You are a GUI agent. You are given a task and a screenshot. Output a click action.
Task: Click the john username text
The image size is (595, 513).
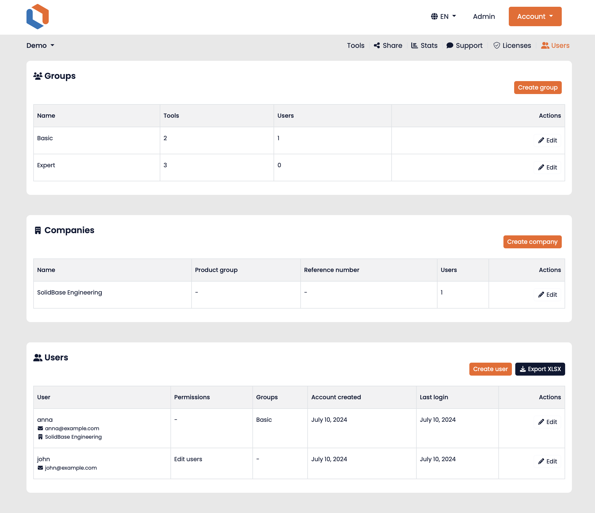tap(43, 459)
